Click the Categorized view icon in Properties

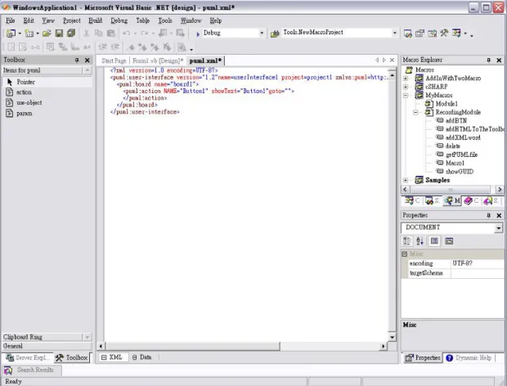point(406,241)
